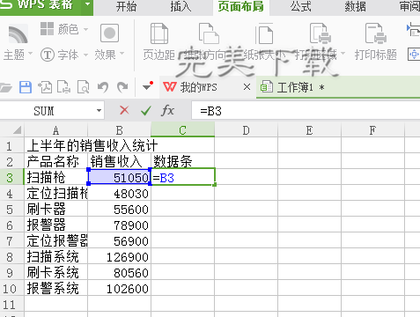Select column A header
Viewport: 420px width, 317px height.
click(56, 130)
